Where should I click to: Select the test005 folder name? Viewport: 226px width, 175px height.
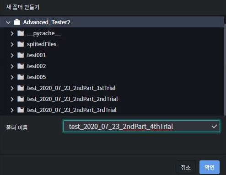[x=36, y=77]
